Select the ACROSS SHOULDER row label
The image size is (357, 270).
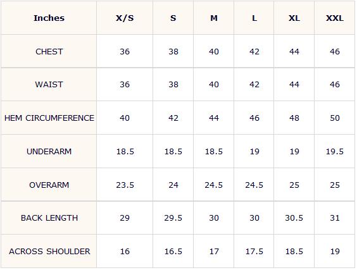[x=49, y=252]
